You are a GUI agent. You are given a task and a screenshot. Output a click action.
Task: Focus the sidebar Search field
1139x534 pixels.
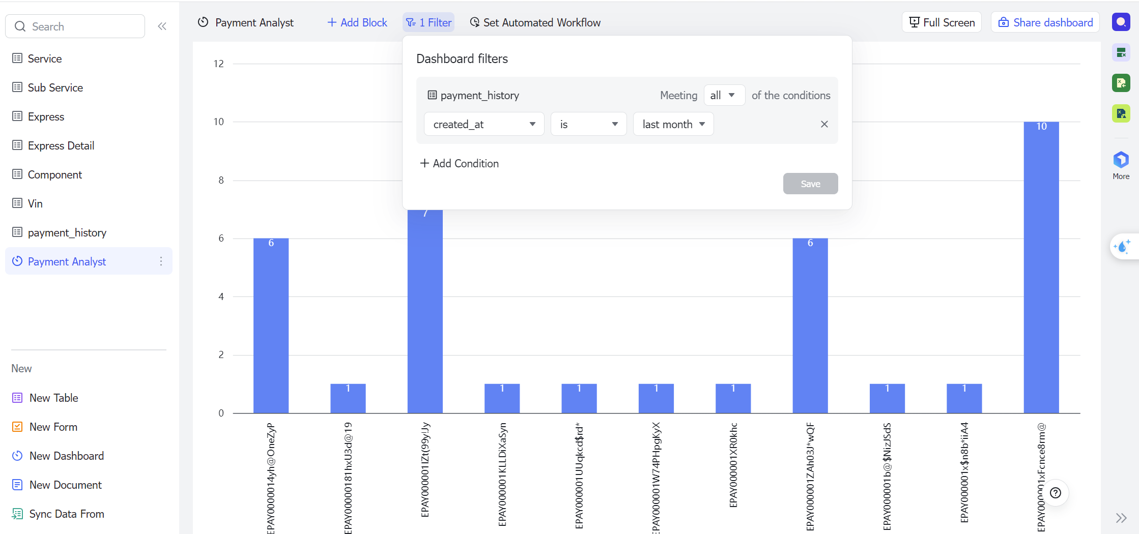coord(75,26)
